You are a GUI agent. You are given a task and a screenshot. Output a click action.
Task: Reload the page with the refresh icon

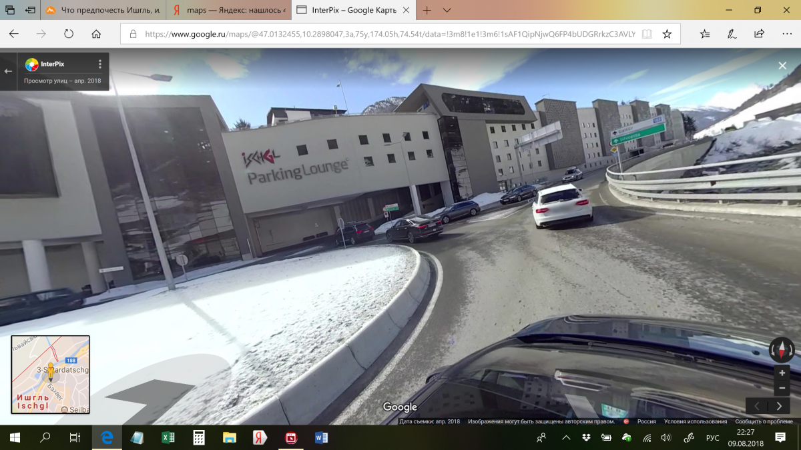pyautogui.click(x=69, y=34)
